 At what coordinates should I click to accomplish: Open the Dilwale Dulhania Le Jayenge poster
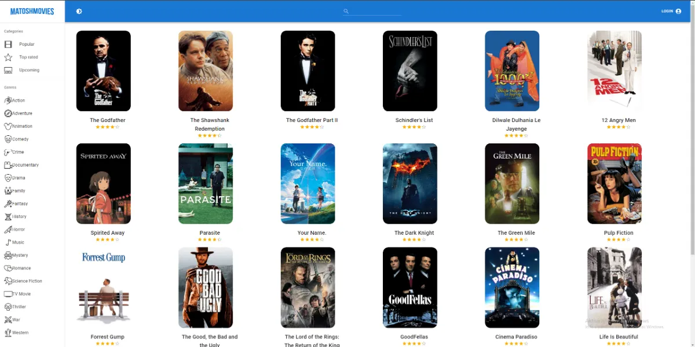click(x=512, y=71)
